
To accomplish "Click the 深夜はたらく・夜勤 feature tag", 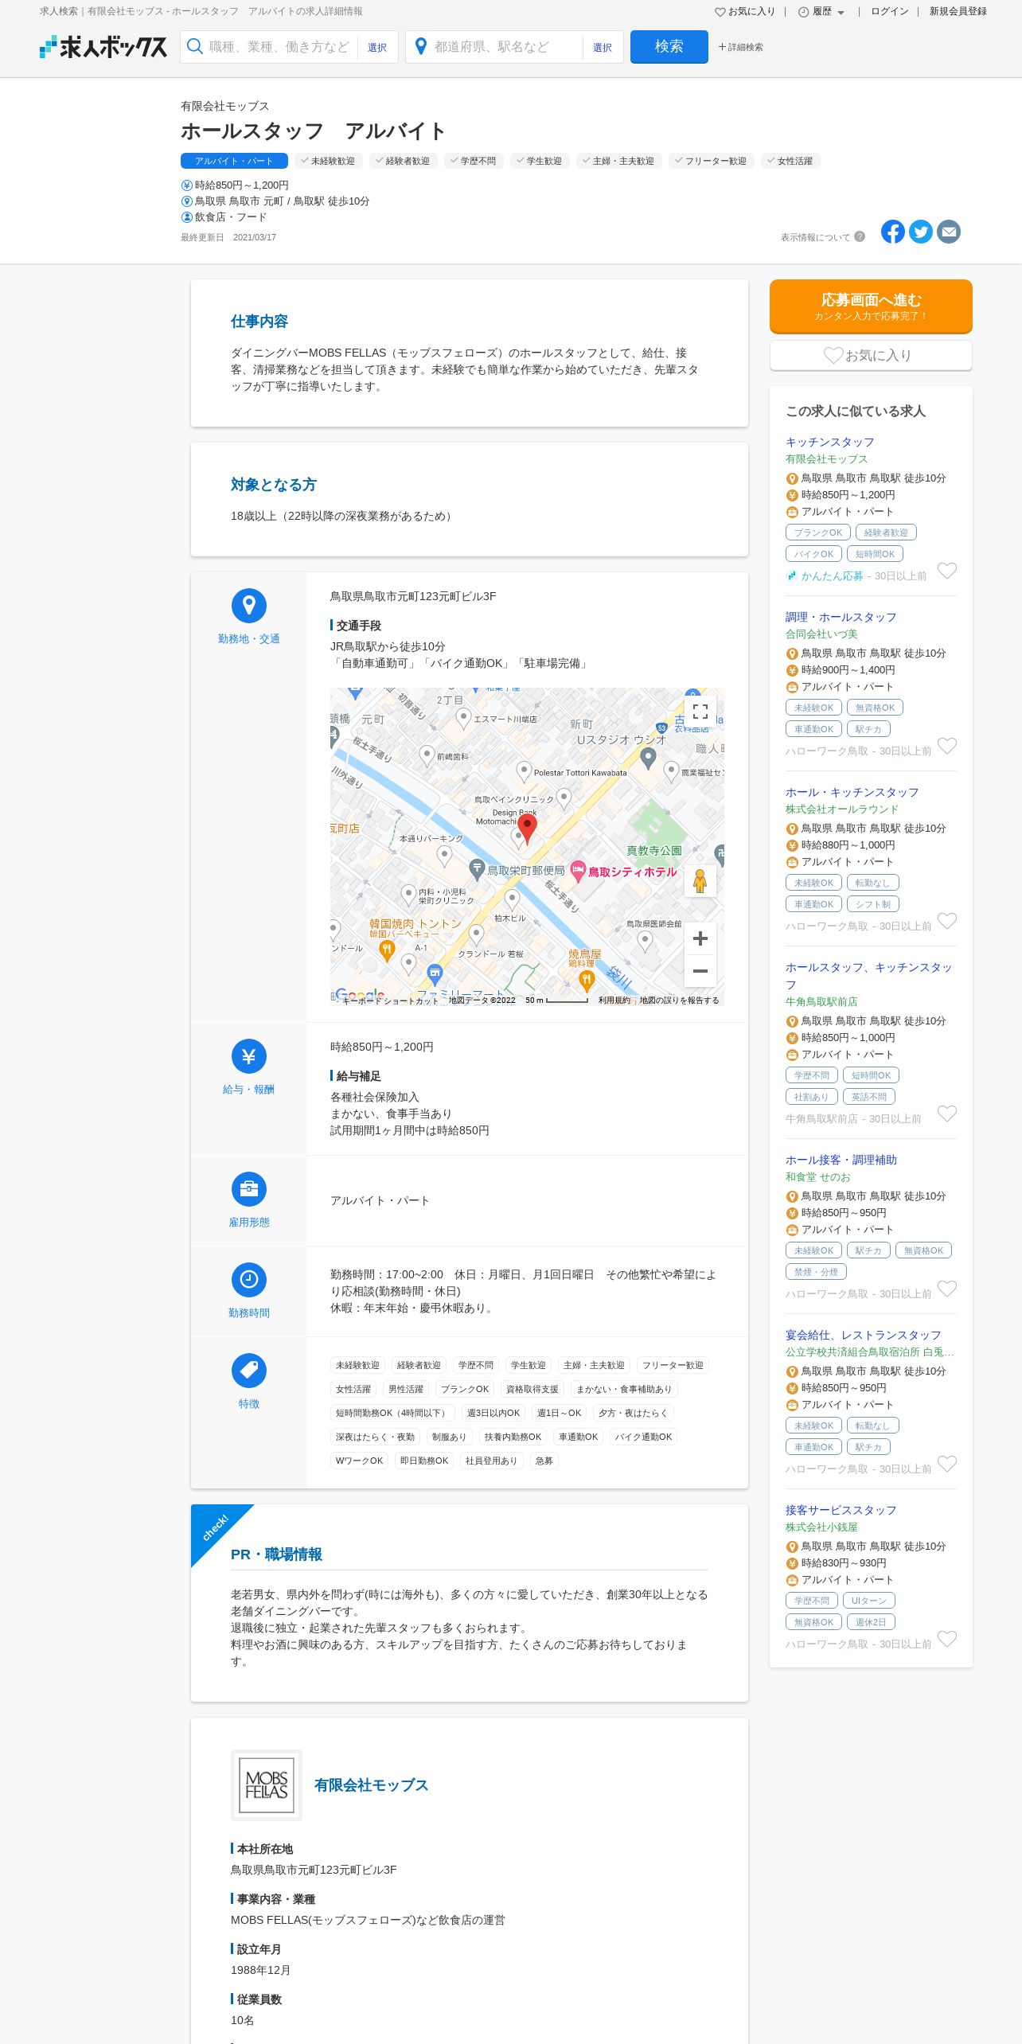I will (x=375, y=1437).
